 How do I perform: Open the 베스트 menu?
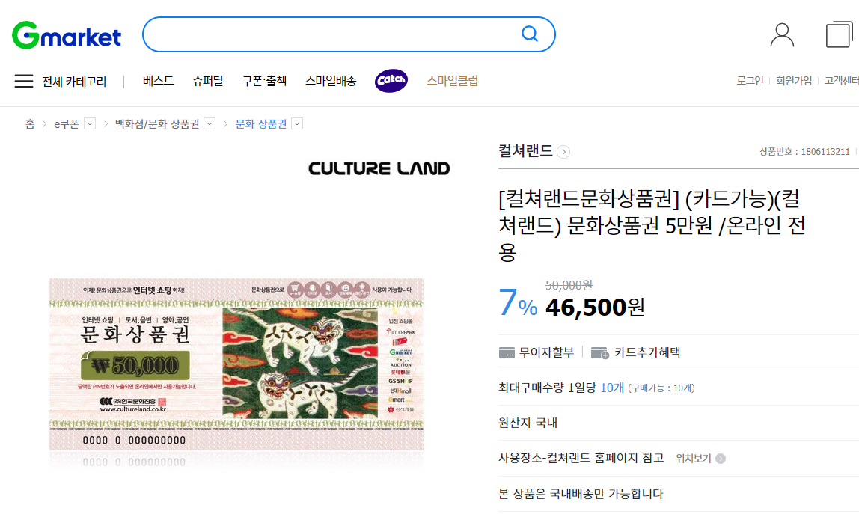[159, 81]
